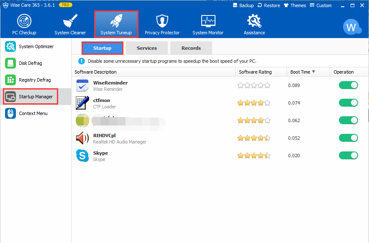Click the blue info icon beside the tip
Viewport: 369px width, 243px height.
point(82,61)
